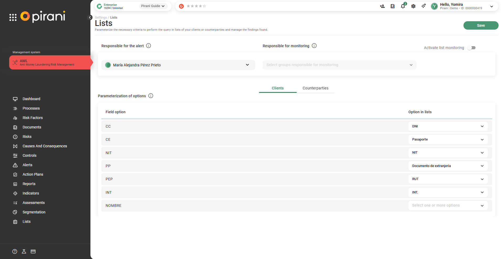Open the help question mark icon
This screenshot has width=502, height=259.
click(x=15, y=251)
